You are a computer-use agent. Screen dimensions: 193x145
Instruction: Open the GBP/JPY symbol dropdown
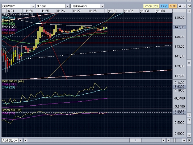(33, 6)
